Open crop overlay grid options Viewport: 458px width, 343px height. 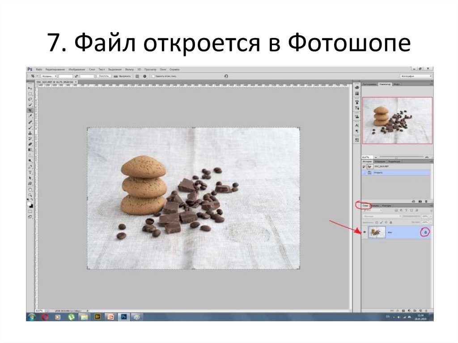(137, 76)
